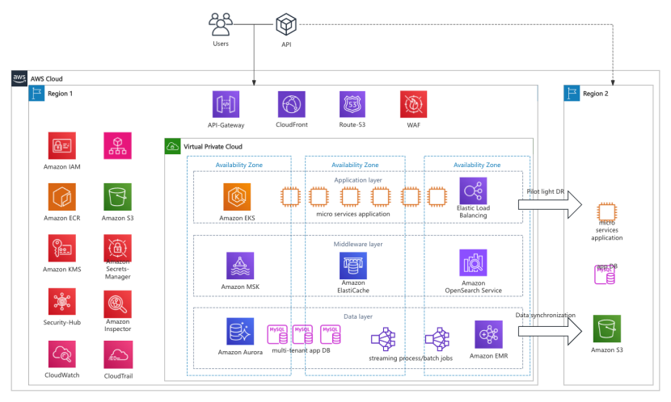Select the Region 1 flag icon
Image resolution: width=671 pixels, height=402 pixels.
(x=37, y=93)
